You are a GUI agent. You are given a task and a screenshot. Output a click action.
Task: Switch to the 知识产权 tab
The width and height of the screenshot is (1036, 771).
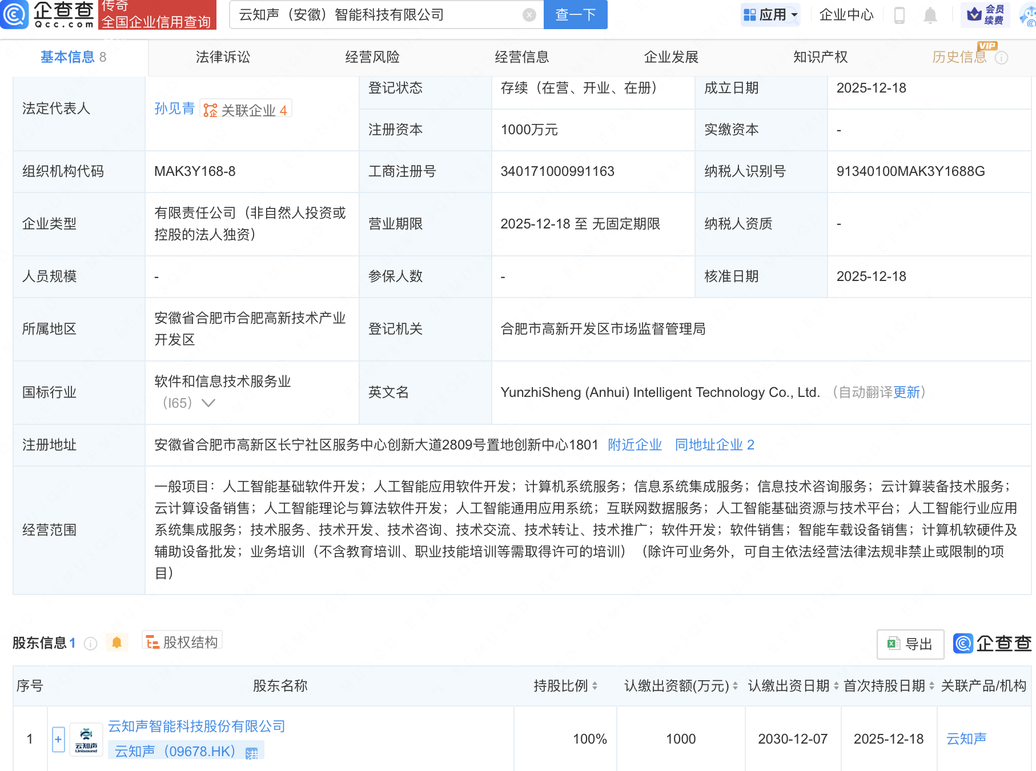[x=820, y=57]
